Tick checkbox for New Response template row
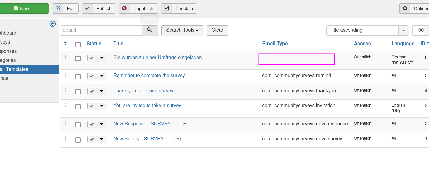This screenshot has height=172, width=429. click(78, 125)
